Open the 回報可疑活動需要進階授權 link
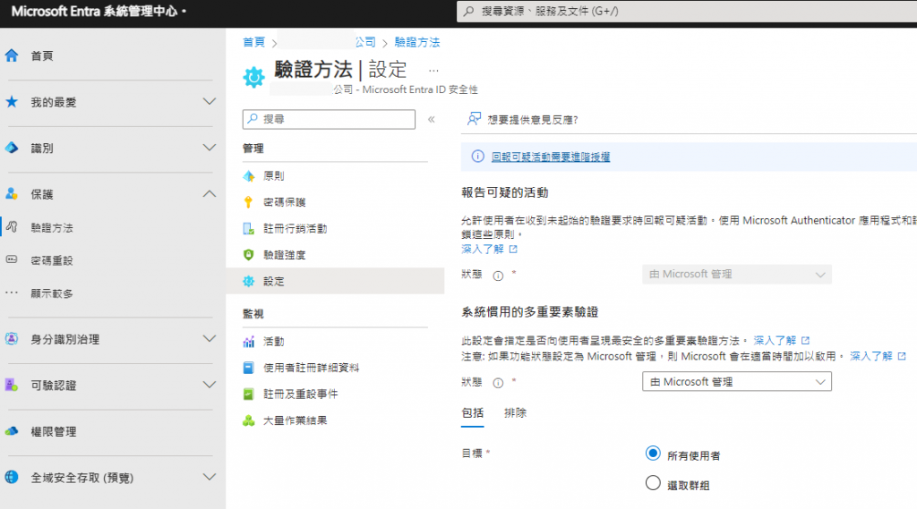 (x=551, y=157)
